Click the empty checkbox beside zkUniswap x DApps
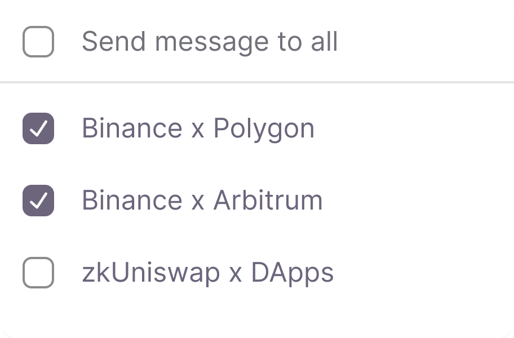 (38, 272)
